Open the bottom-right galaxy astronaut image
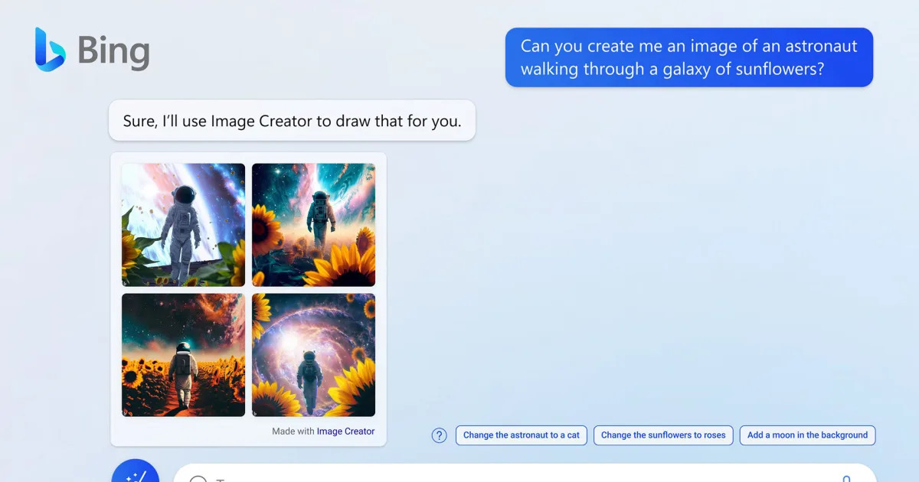Screen dimensions: 919x482 coord(313,355)
